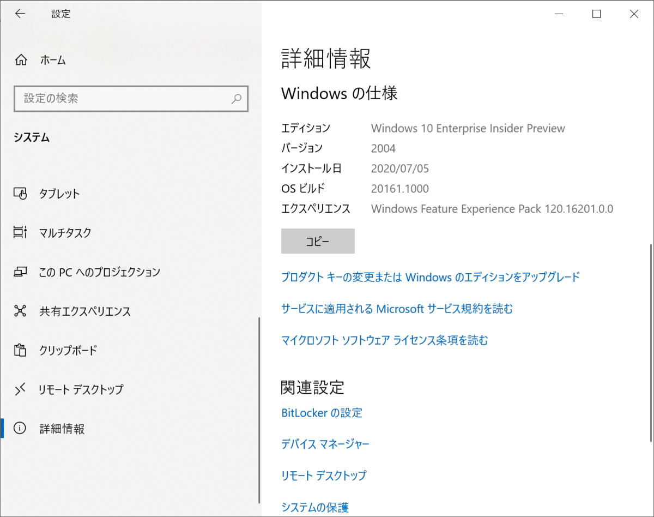Open プロダクト キーの変更 upgrade link
654x517 pixels.
(431, 277)
